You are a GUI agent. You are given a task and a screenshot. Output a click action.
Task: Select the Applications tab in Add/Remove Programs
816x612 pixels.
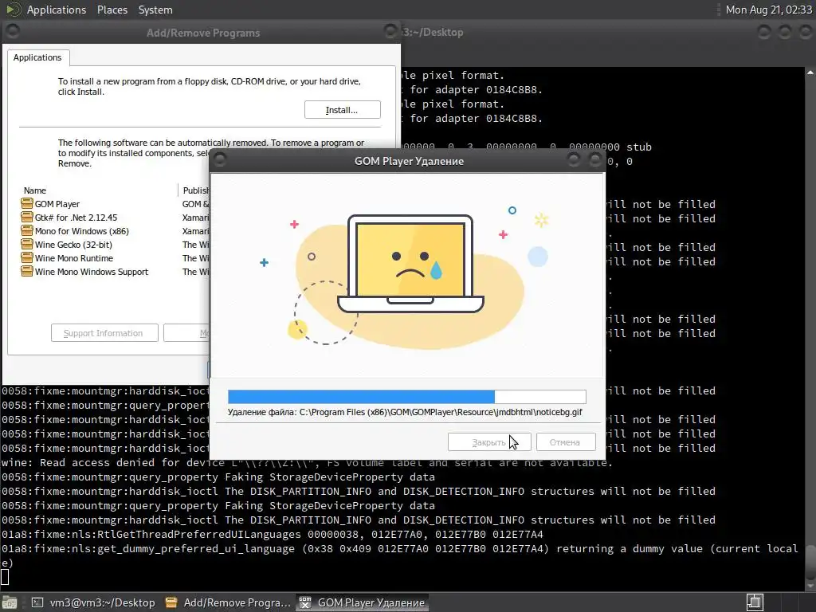click(x=37, y=57)
